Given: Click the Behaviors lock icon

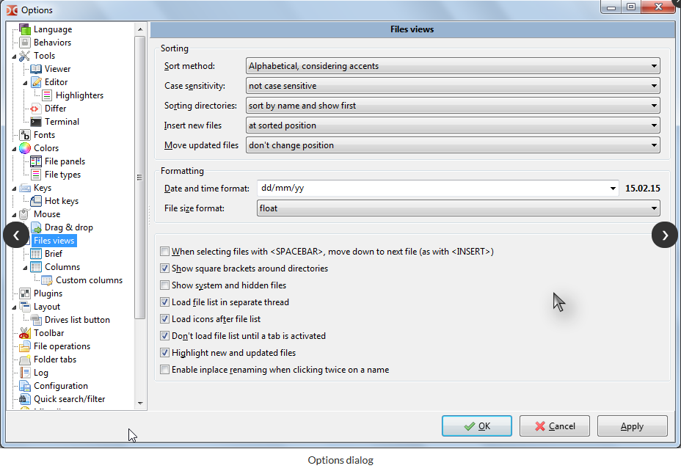Looking at the screenshot, I should pyautogui.click(x=25, y=42).
